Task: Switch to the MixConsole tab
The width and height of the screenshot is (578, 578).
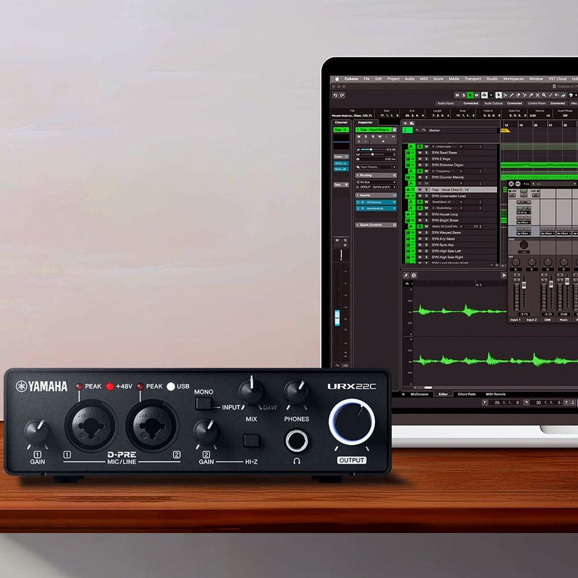Action: point(419,394)
